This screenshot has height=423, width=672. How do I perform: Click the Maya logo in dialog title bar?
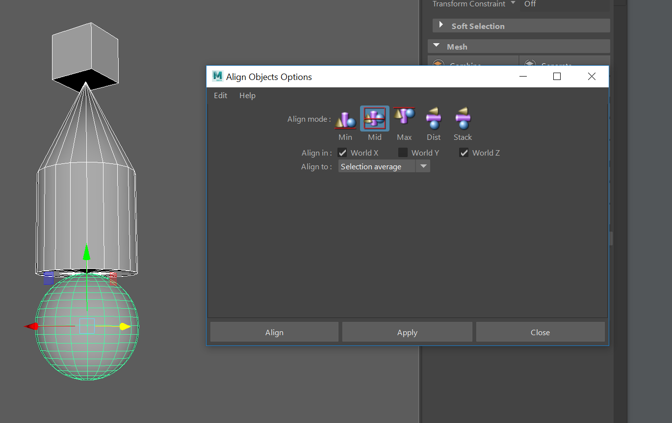(217, 77)
